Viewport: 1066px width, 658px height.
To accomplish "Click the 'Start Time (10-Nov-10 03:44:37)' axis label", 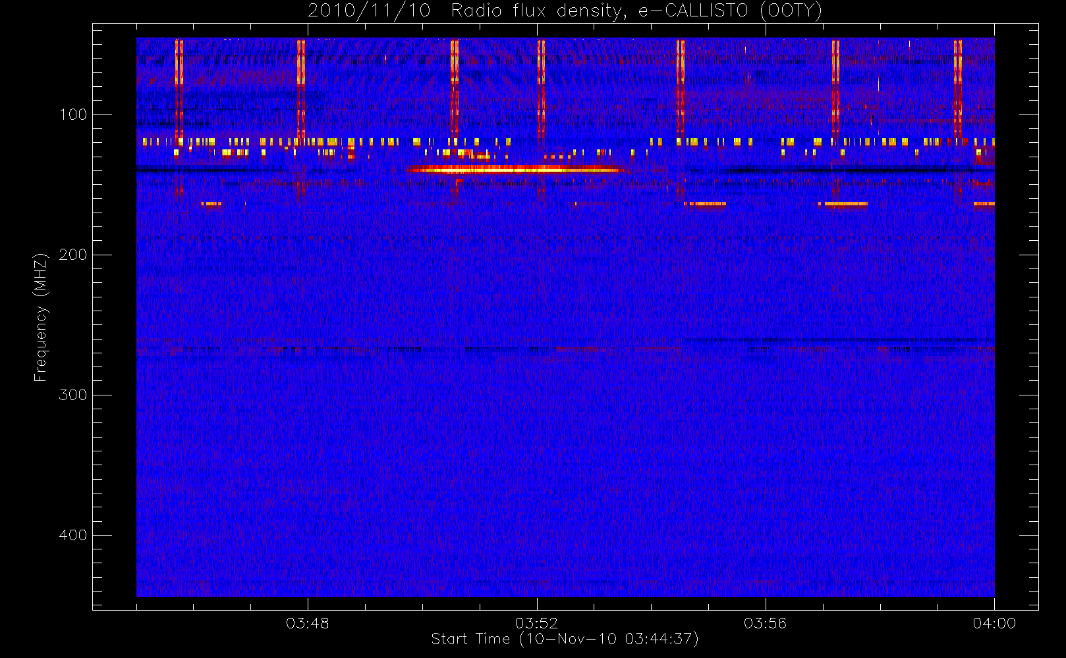I will (x=565, y=639).
